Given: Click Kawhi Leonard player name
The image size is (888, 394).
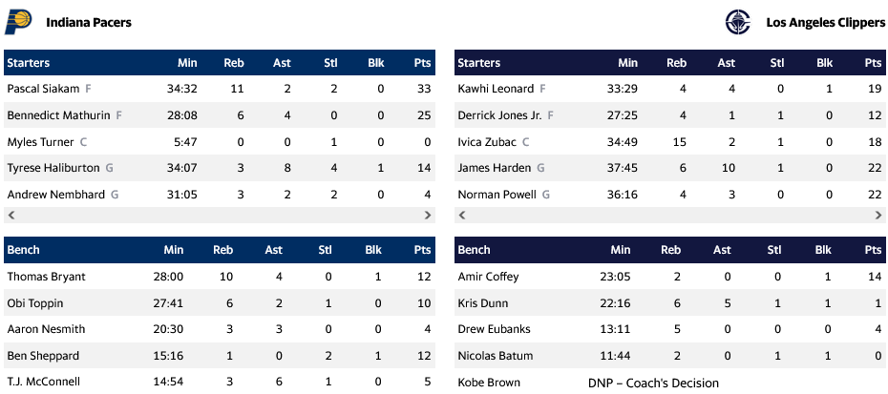Looking at the screenshot, I should [x=497, y=89].
